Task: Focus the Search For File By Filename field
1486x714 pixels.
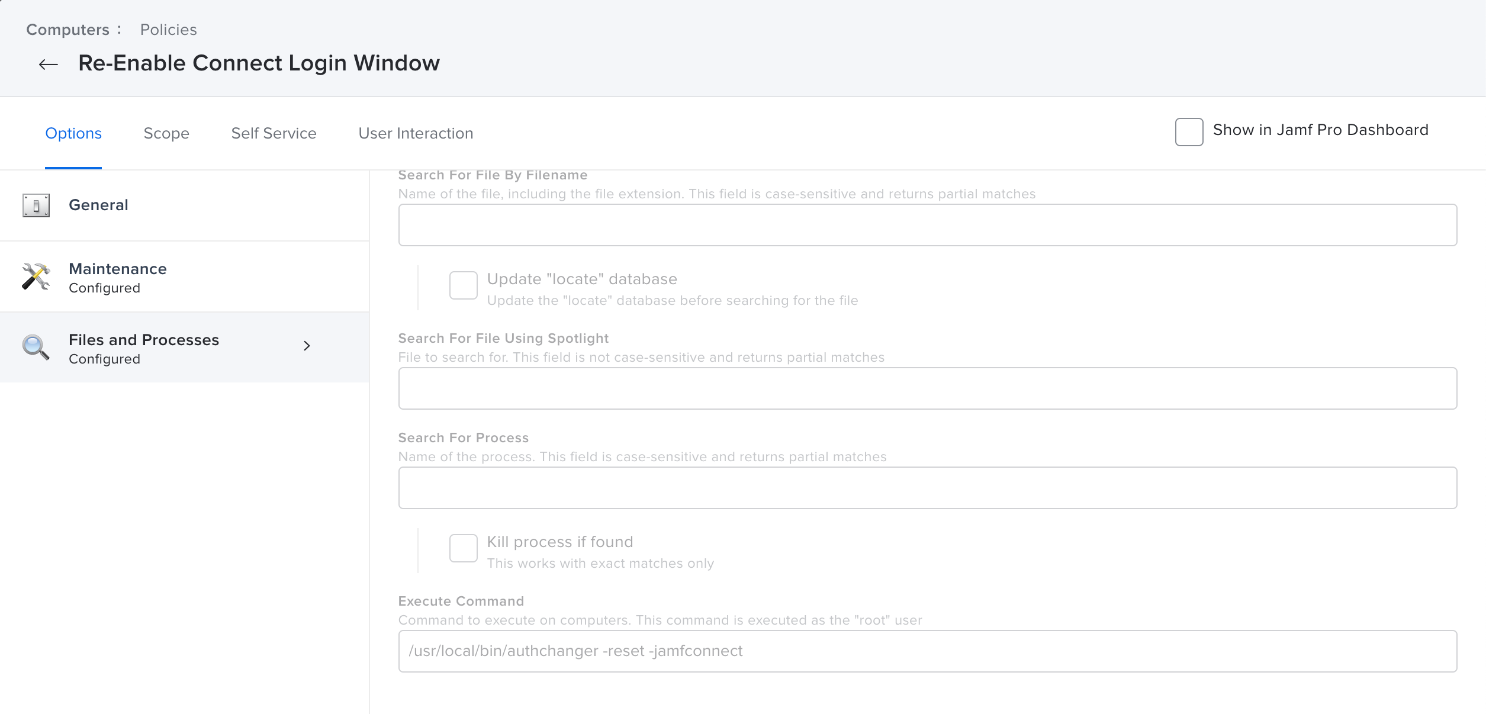Action: [928, 225]
